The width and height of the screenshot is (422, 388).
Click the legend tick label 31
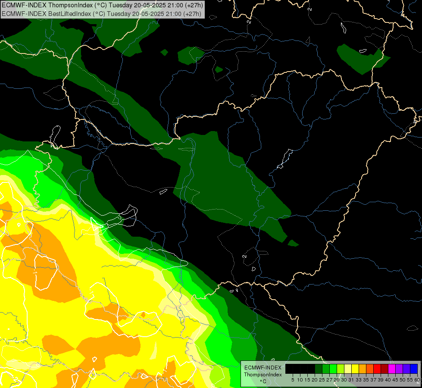351,380
